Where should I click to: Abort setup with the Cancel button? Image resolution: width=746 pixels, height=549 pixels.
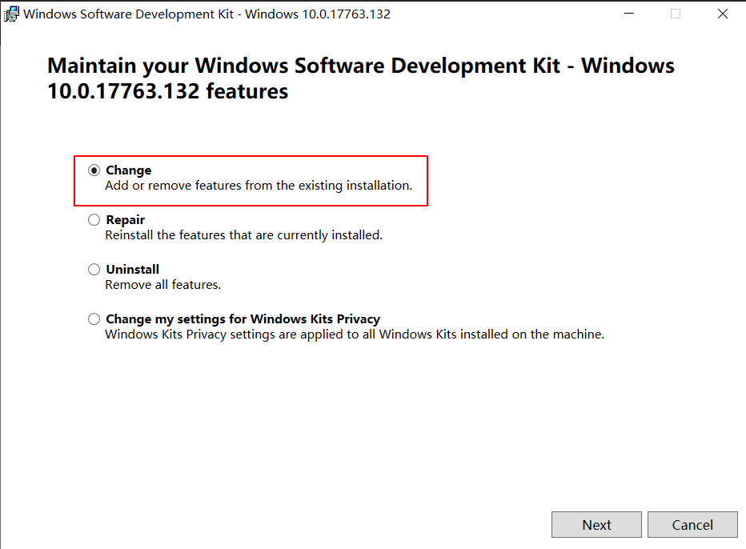692,525
